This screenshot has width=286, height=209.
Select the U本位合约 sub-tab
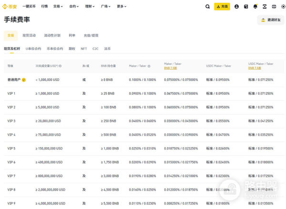(x=33, y=49)
